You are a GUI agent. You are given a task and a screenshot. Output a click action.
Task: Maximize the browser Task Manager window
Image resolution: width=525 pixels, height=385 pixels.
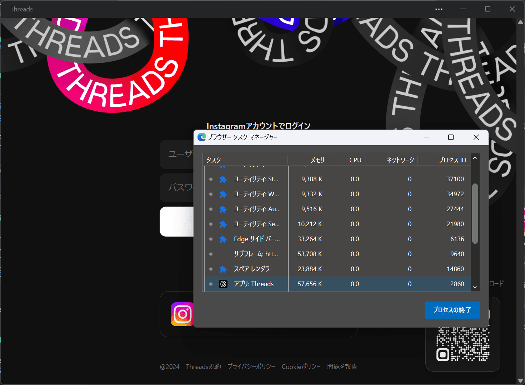coord(451,137)
